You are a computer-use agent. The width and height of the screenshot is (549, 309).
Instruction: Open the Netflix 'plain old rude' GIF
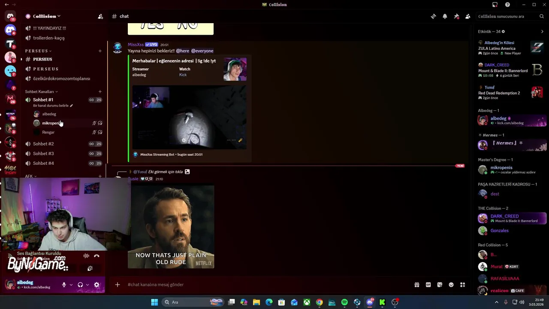(171, 227)
